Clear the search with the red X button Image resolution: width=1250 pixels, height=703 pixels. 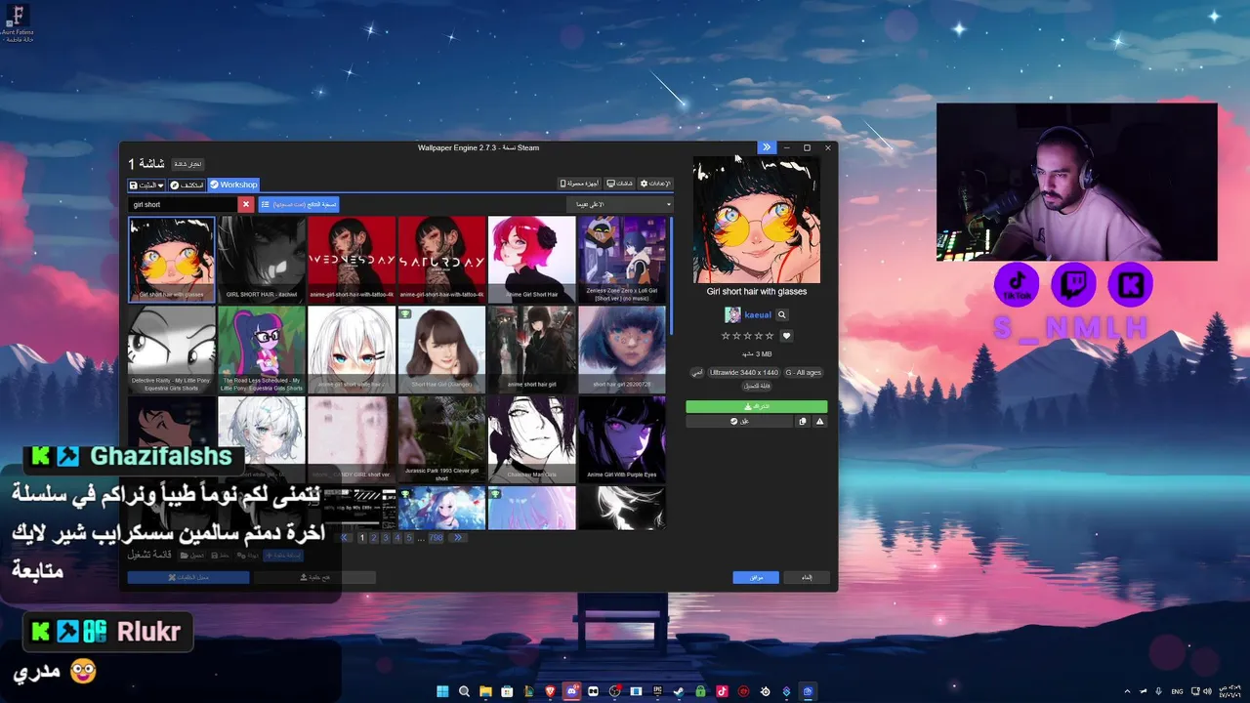[246, 204]
